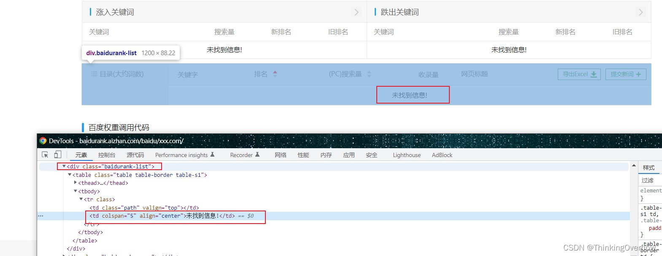Select the 样式 tab in the sidebar
This screenshot has width=662, height=256.
click(x=648, y=168)
